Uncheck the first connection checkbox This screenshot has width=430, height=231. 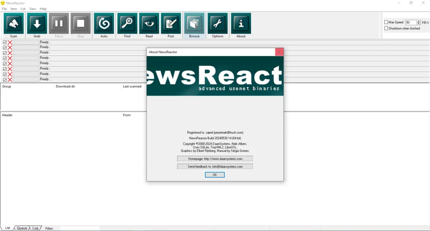coord(5,42)
